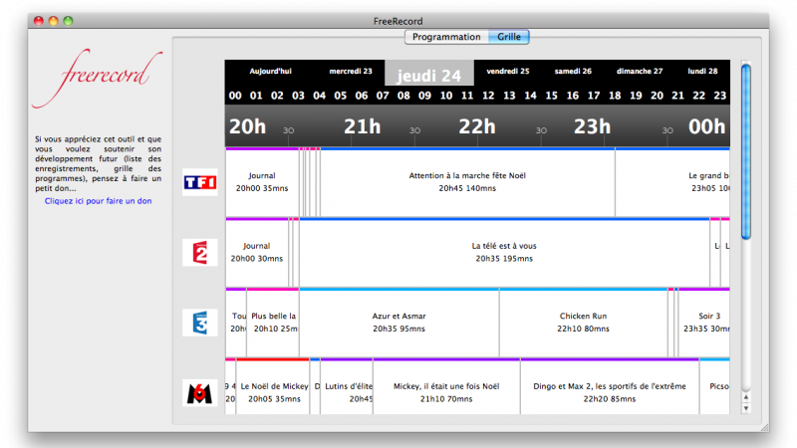
Task: Click the blue vertical scrollbar thumb
Action: [745, 151]
